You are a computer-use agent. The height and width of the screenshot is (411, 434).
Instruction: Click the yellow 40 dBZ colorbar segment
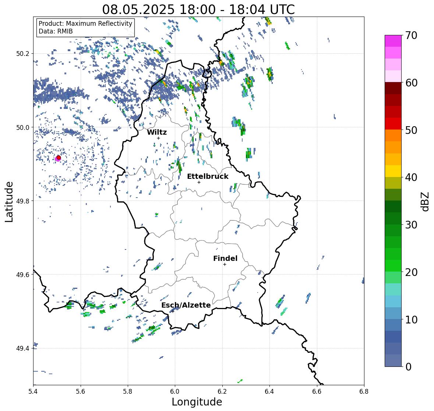(393, 171)
